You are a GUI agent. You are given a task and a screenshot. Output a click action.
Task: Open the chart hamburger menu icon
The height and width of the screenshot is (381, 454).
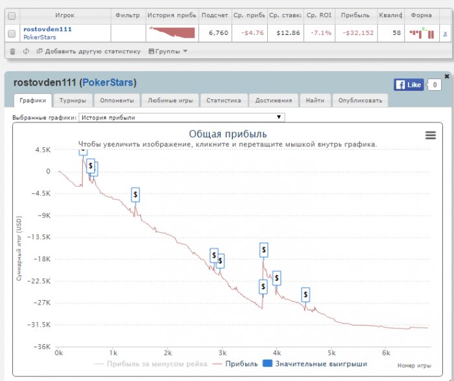coord(430,135)
